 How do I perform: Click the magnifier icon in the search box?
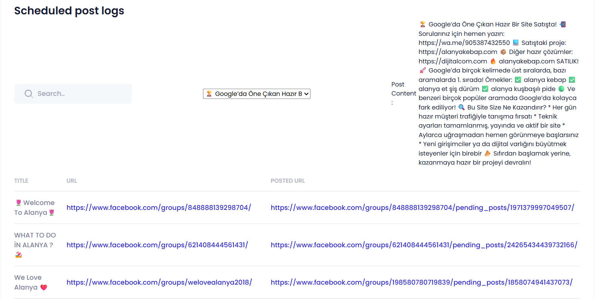(x=29, y=94)
